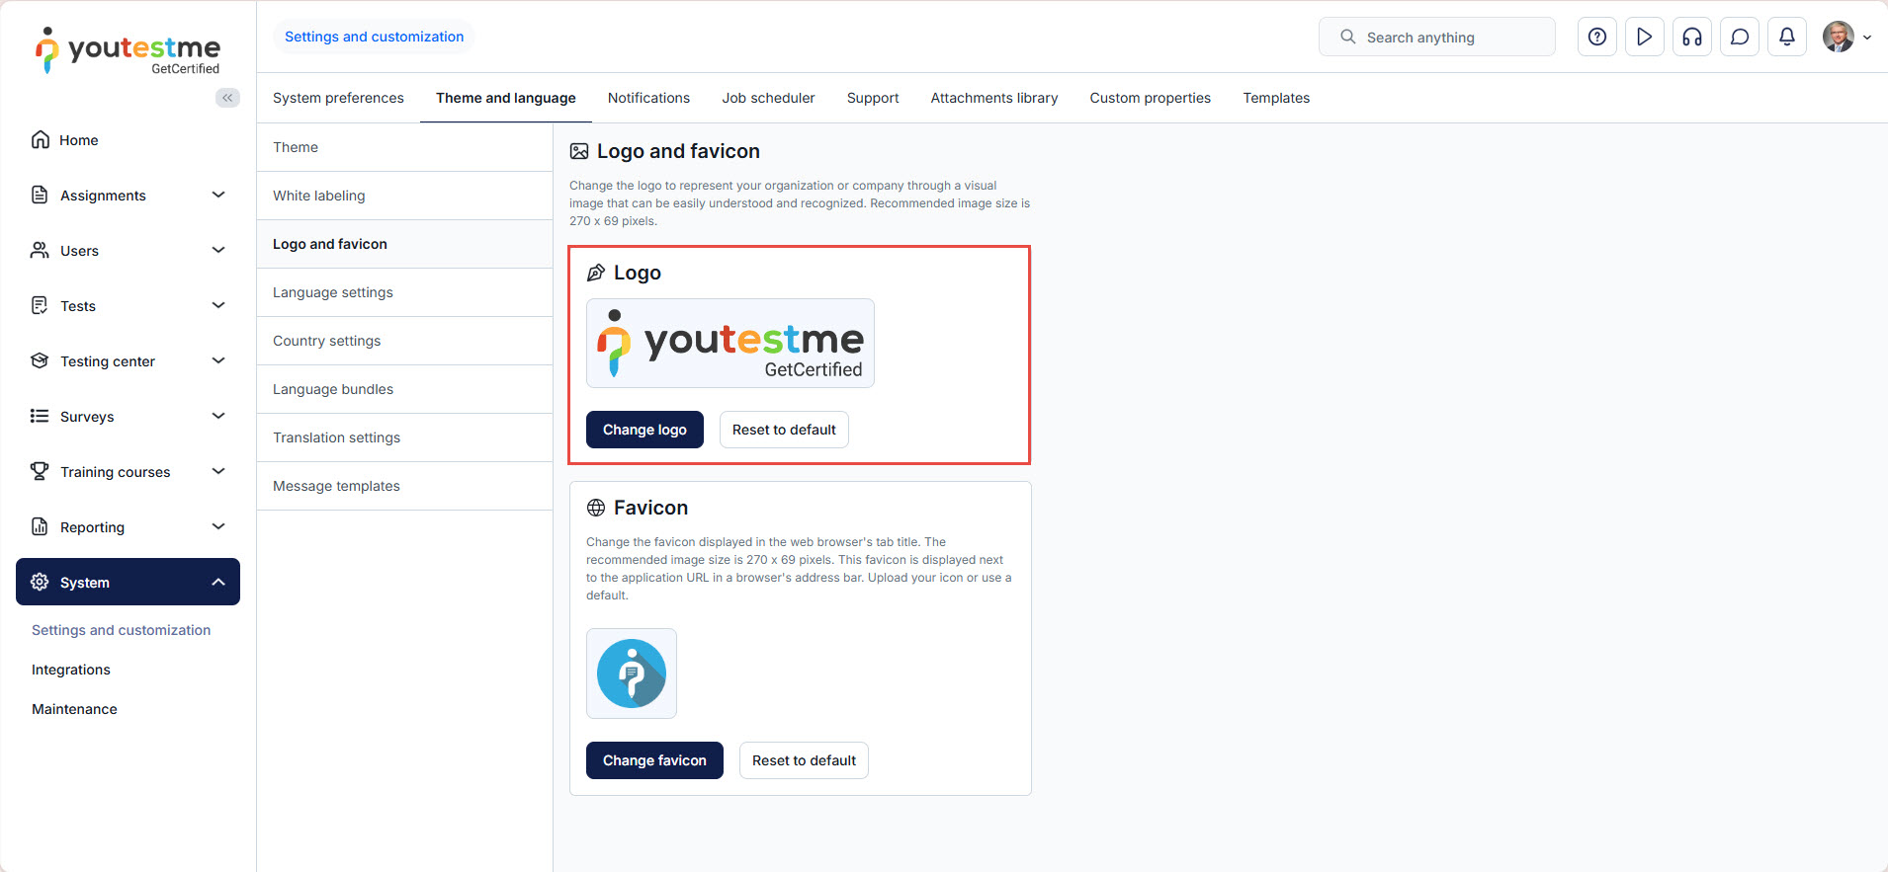1888x872 pixels.
Task: Click the user profile avatar
Action: (x=1839, y=37)
